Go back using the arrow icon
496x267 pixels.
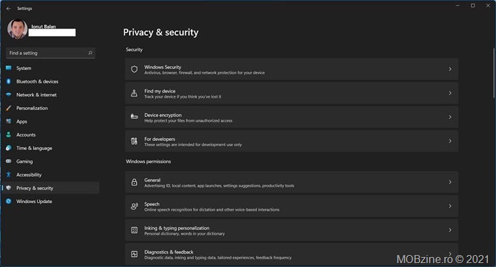pos(9,9)
